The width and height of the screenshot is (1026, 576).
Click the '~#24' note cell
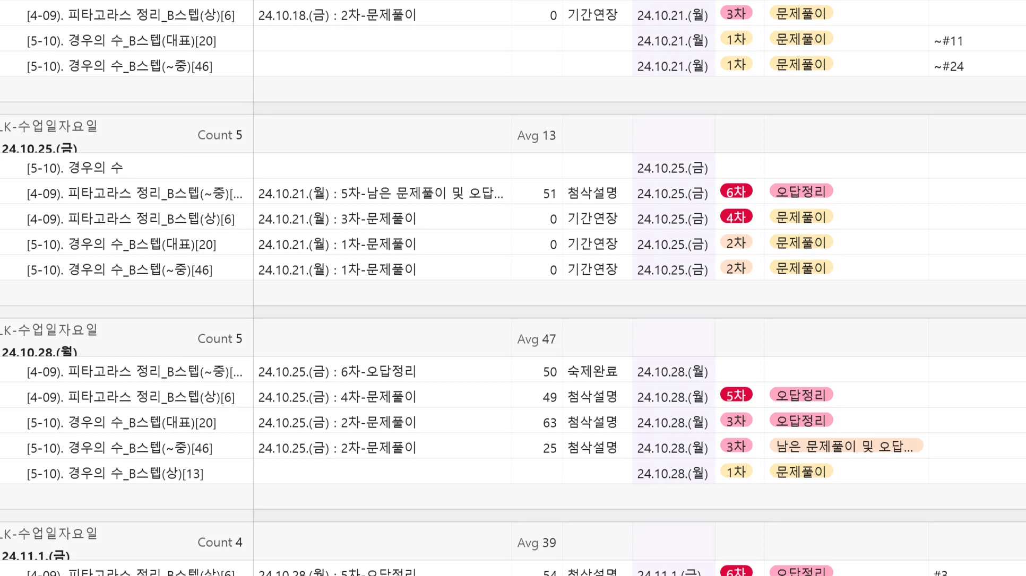click(949, 66)
